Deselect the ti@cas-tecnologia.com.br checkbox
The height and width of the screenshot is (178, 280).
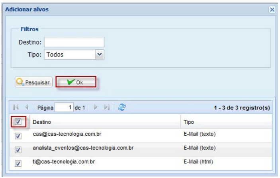pos(18,163)
